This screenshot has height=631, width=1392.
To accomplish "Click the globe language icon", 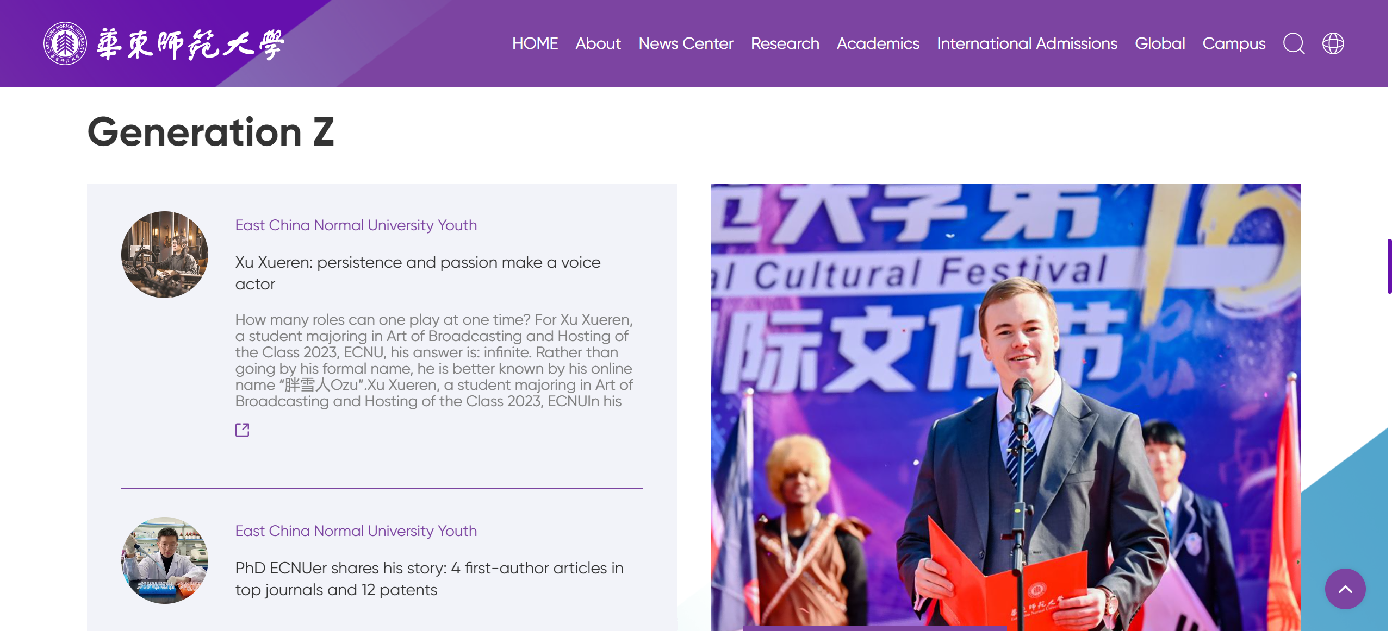I will click(1333, 43).
